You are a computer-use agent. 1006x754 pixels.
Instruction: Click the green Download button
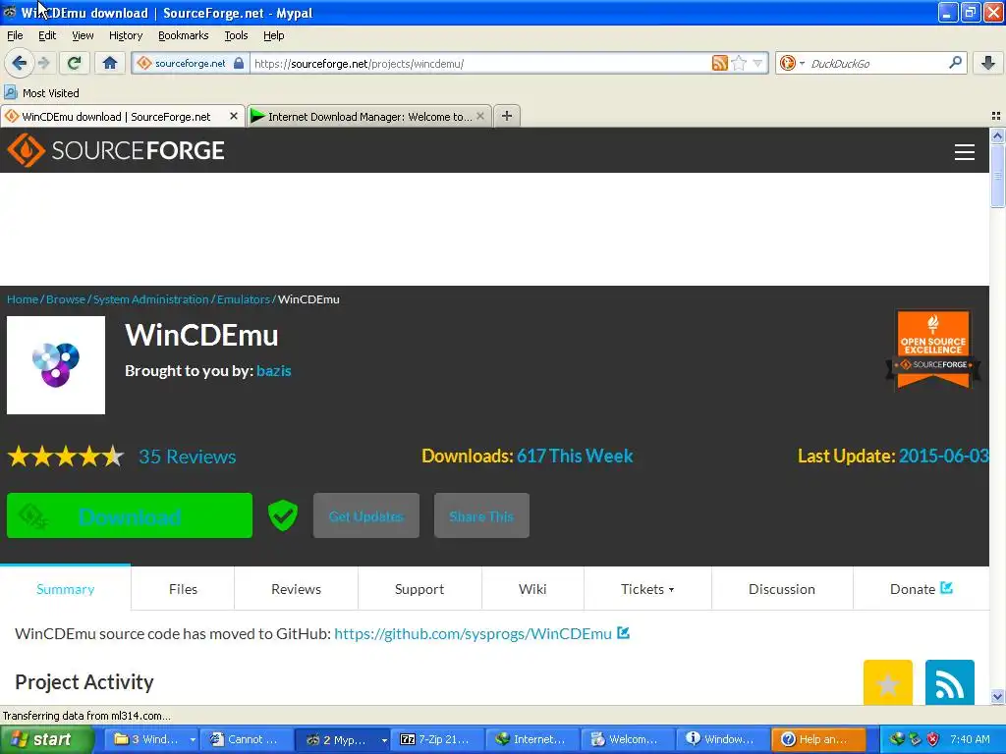(x=130, y=515)
